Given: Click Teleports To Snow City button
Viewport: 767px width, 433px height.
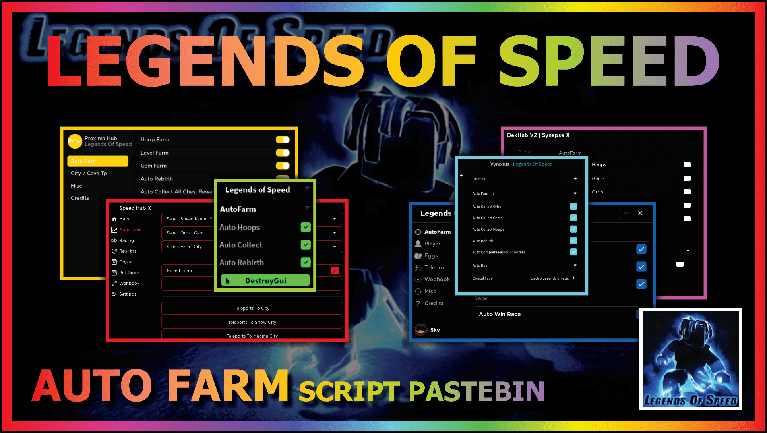Looking at the screenshot, I should click(x=252, y=322).
